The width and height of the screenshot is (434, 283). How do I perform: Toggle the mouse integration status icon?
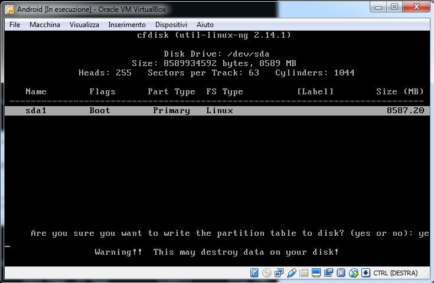tap(353, 273)
